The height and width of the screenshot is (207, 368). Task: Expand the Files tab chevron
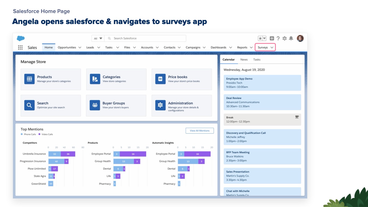tap(134, 48)
